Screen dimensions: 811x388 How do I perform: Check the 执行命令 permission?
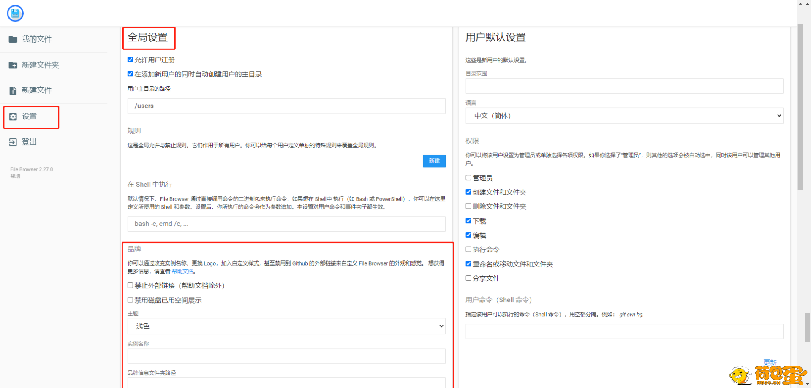click(468, 249)
